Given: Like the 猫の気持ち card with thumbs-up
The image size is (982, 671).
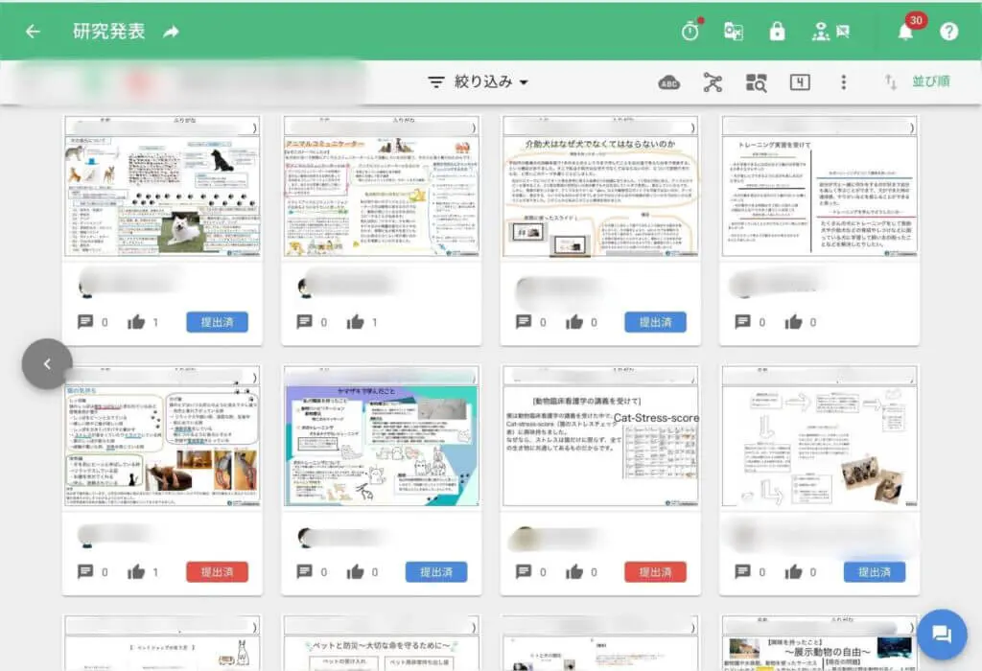Looking at the screenshot, I should pyautogui.click(x=136, y=571).
